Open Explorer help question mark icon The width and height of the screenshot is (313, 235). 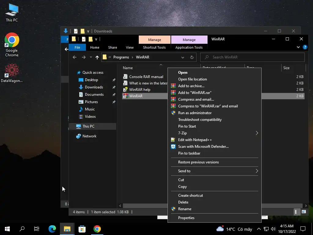pos(305,47)
